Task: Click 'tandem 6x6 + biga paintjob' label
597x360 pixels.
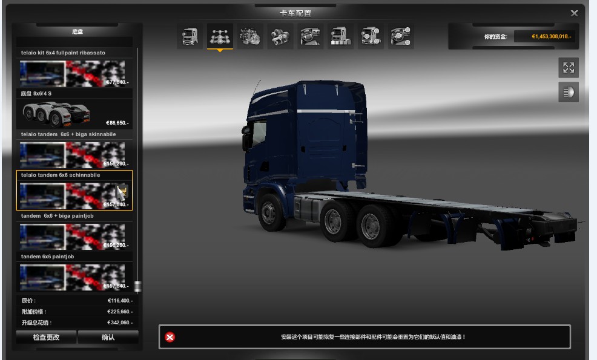Action: click(57, 215)
